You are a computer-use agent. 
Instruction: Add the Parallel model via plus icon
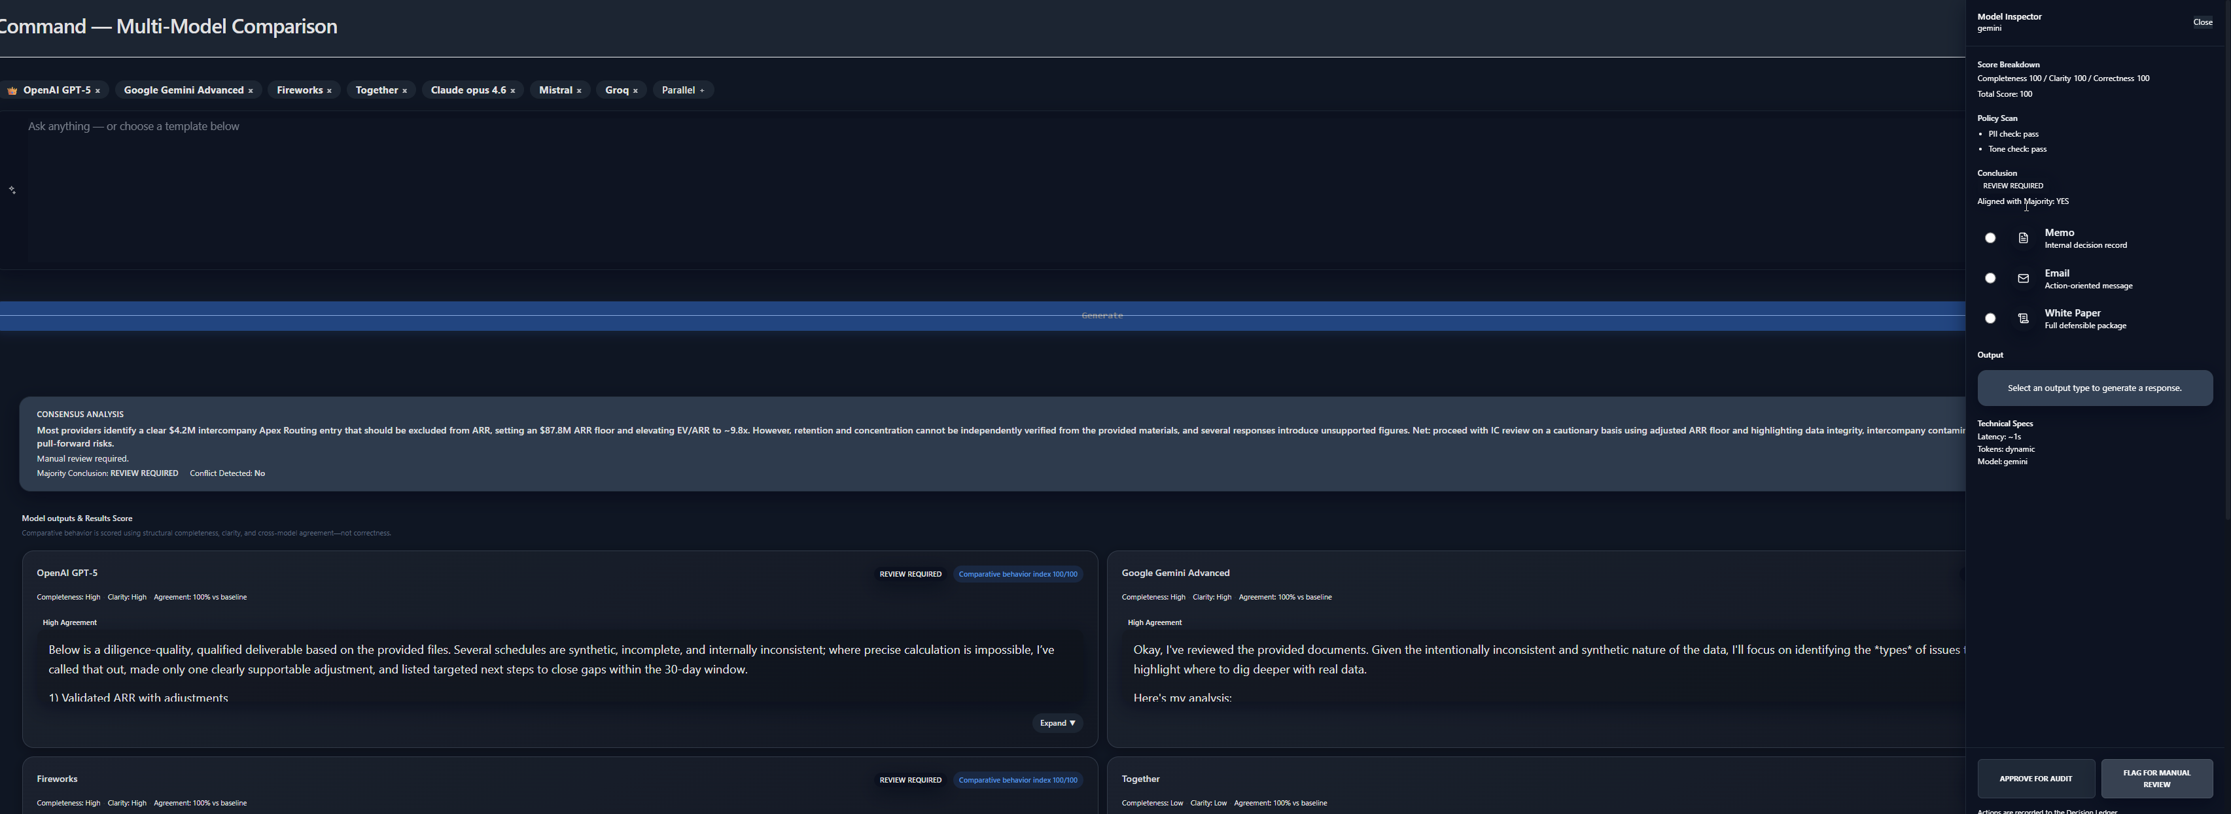(701, 91)
